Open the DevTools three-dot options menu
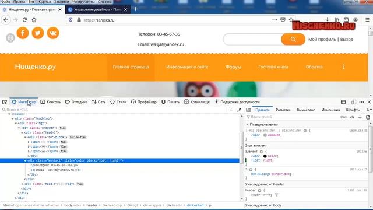 (x=361, y=102)
